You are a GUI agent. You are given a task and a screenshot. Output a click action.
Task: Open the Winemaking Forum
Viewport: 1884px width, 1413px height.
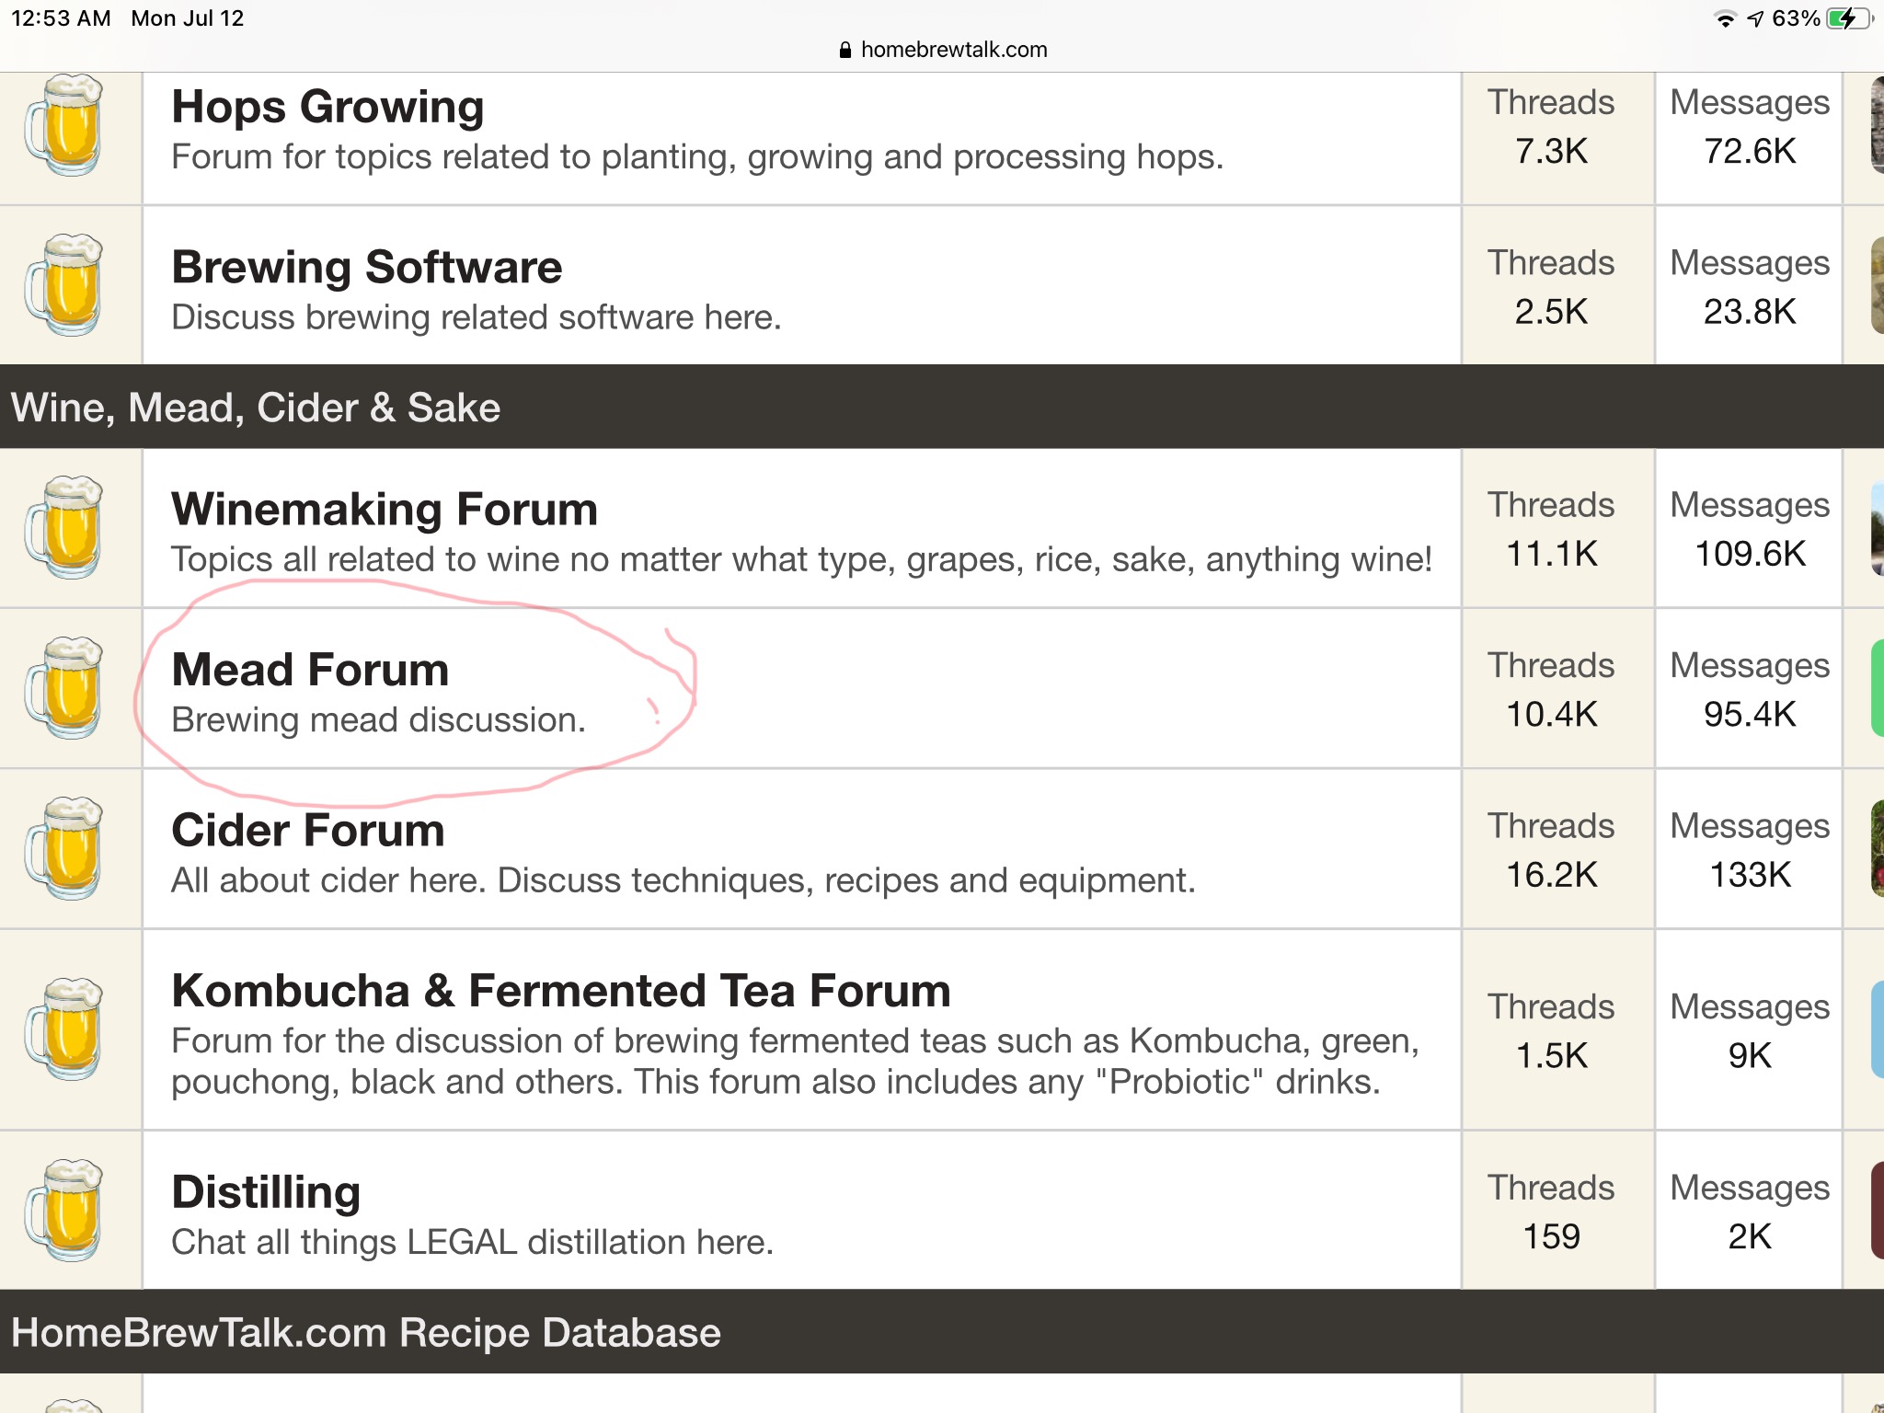tap(385, 509)
